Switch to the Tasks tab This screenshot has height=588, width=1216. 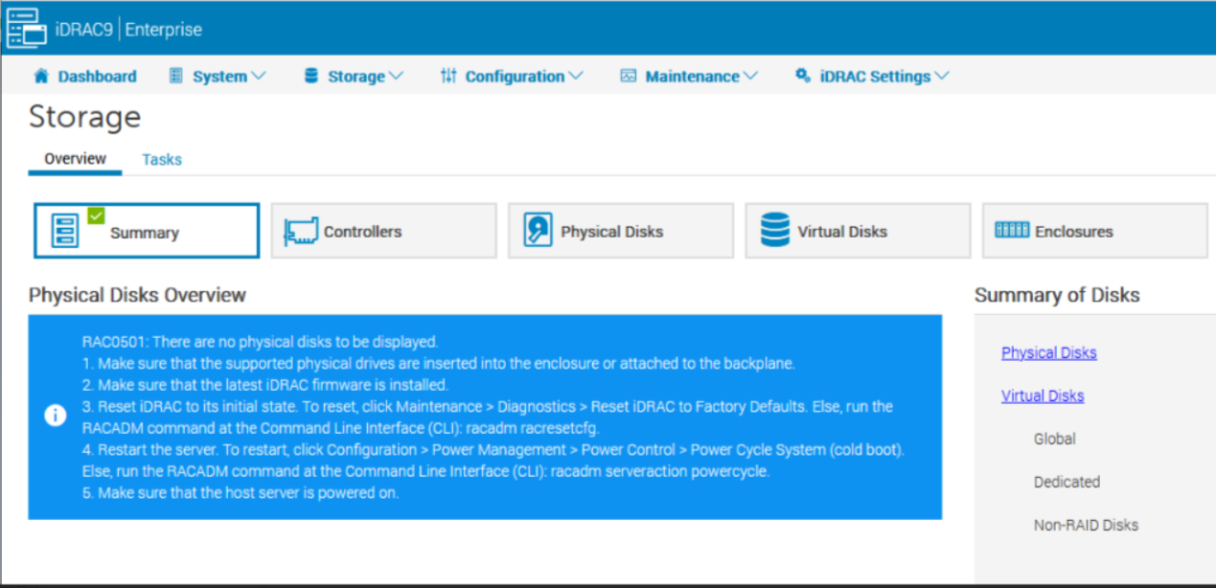click(x=161, y=159)
